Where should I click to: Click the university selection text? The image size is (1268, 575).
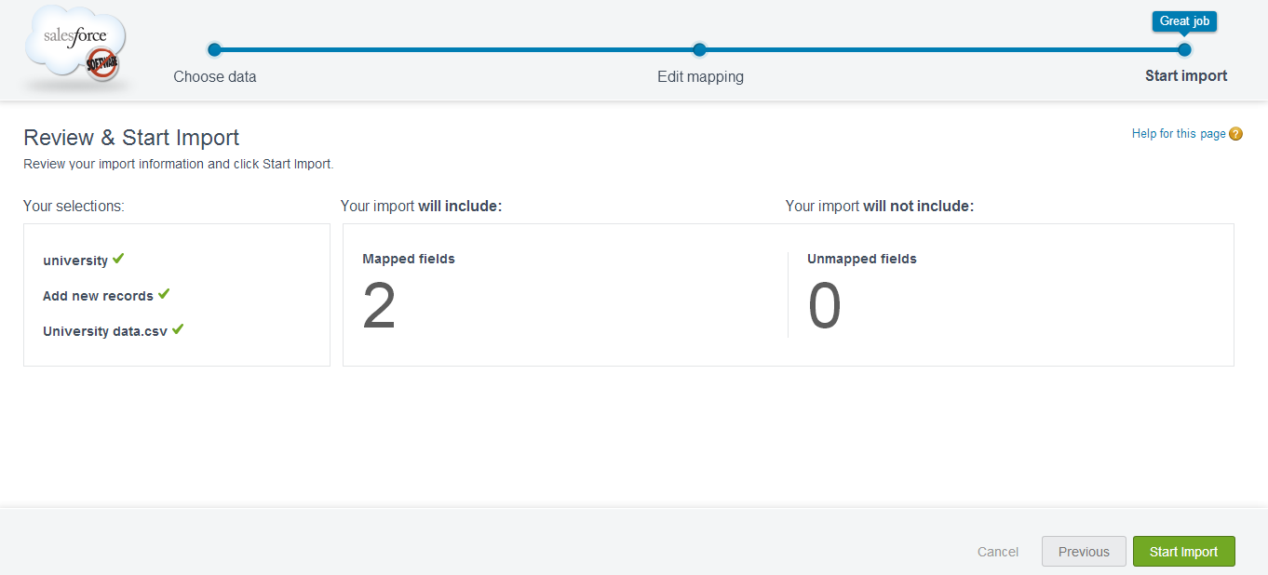(75, 261)
